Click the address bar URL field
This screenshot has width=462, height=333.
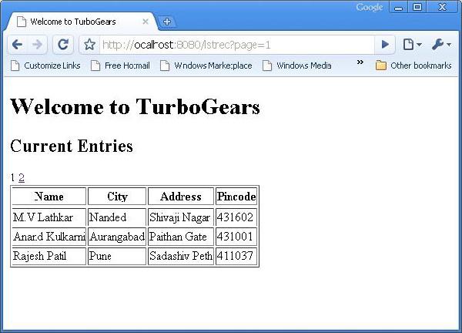237,45
